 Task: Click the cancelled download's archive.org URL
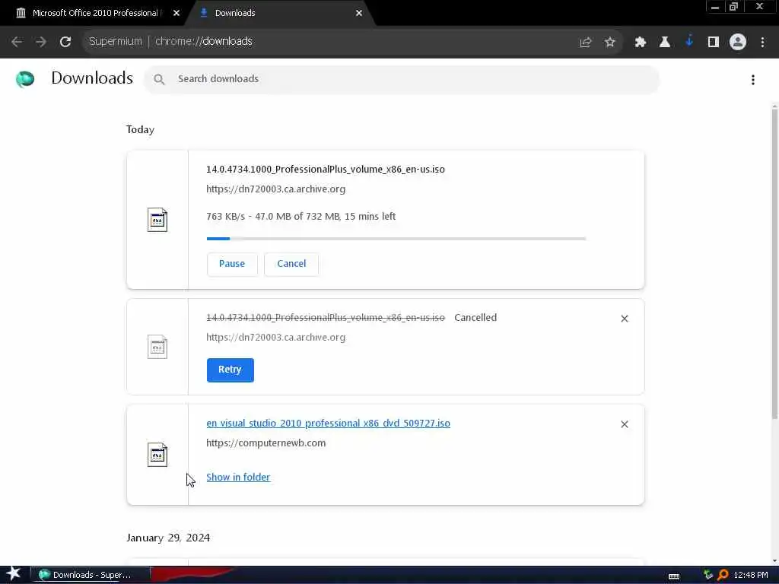pos(275,337)
